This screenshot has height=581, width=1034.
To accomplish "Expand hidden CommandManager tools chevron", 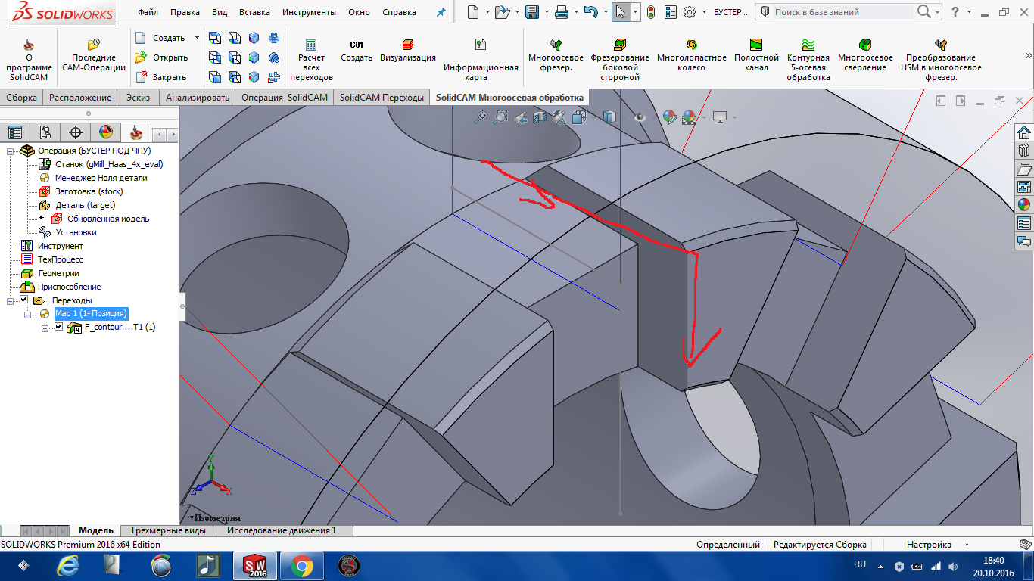I will [1028, 55].
